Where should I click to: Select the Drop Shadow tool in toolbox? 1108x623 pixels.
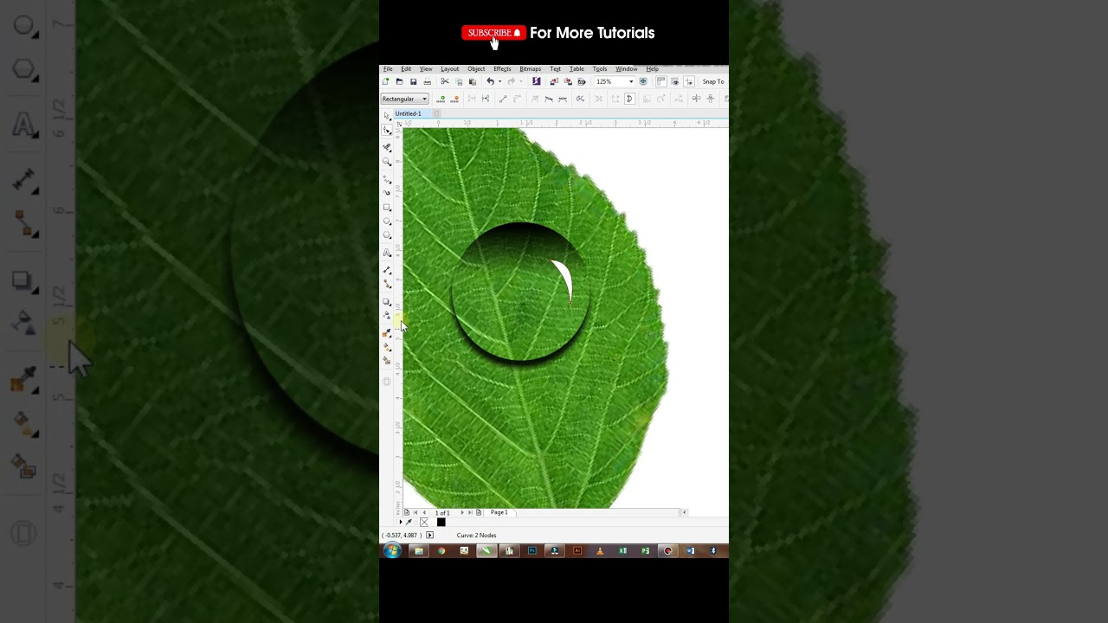coord(387,302)
